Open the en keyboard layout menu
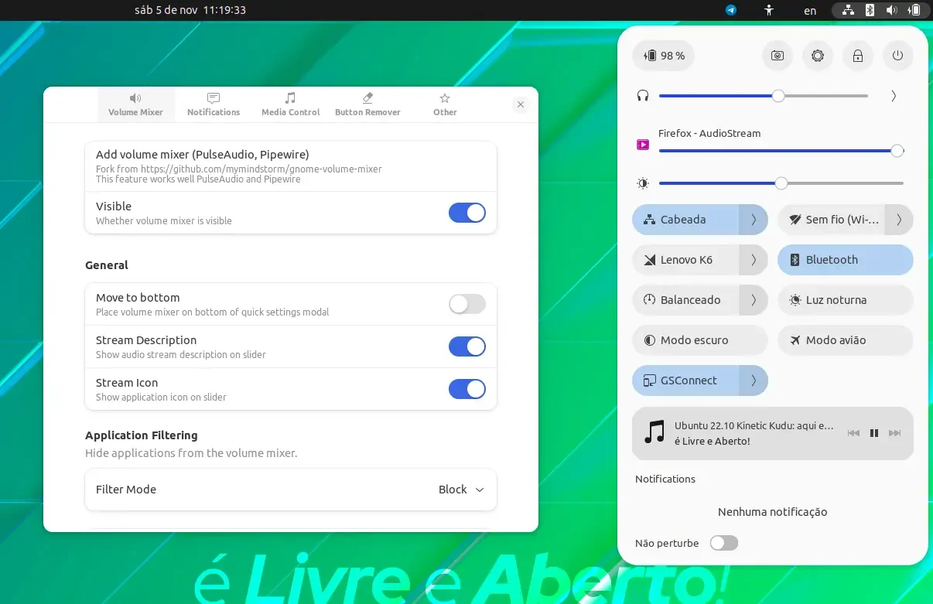The height and width of the screenshot is (604, 933). (x=810, y=11)
